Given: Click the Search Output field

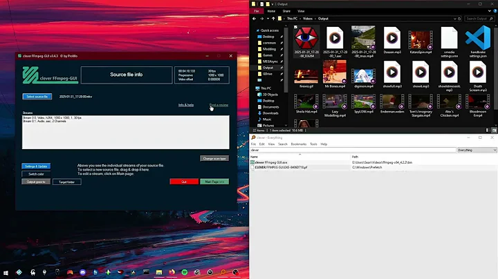Looking at the screenshot, I should click(479, 19).
